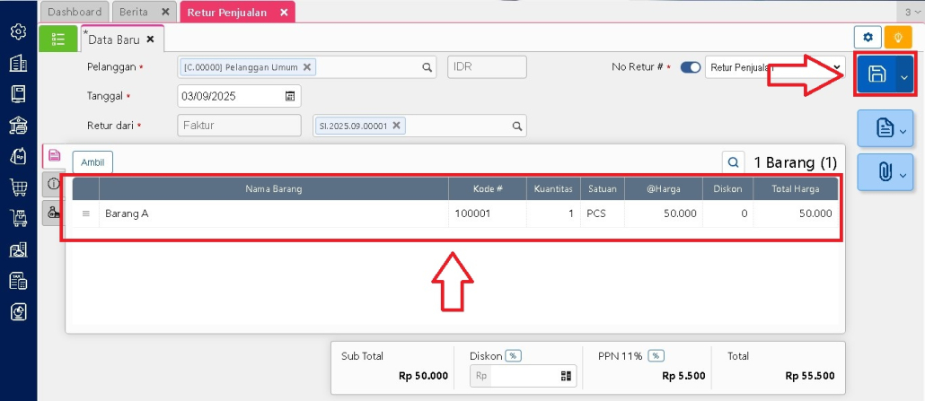This screenshot has width=925, height=401.
Task: Click the green list view button
Action: coord(58,39)
